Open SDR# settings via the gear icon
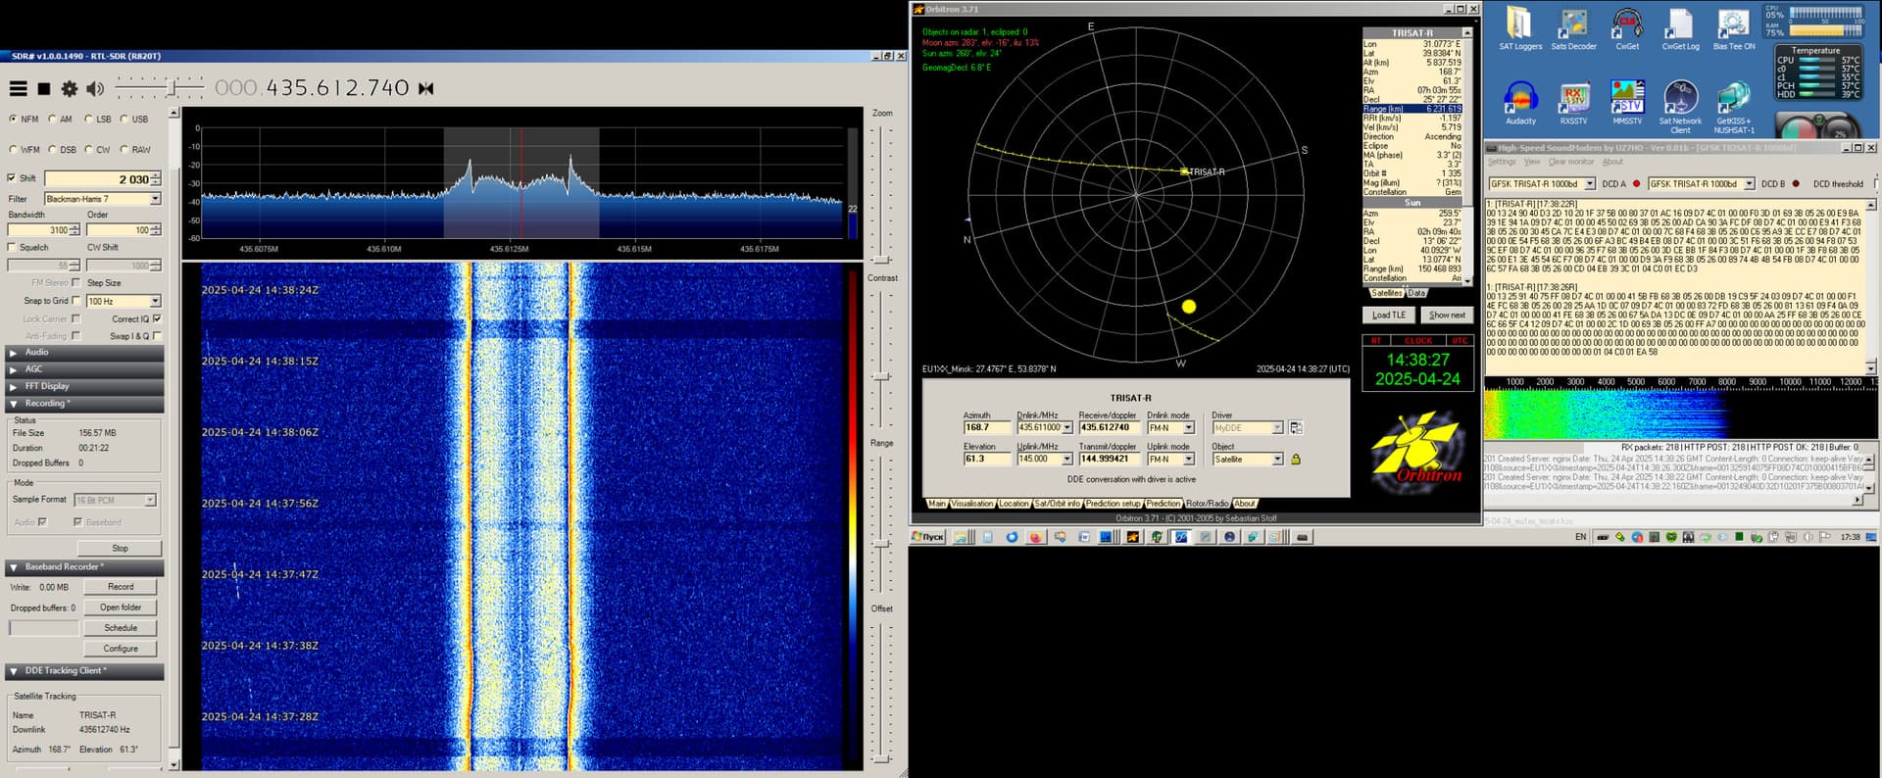 coord(69,88)
